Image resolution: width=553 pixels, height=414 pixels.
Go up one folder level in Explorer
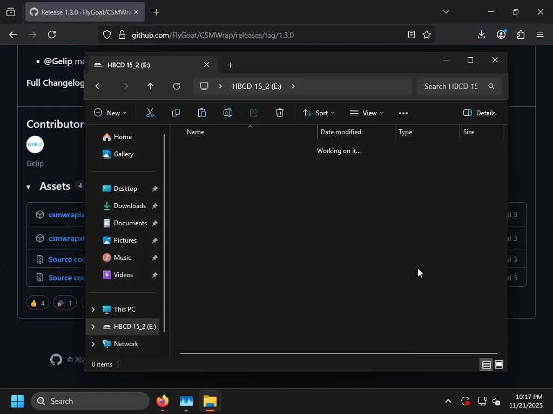151,86
